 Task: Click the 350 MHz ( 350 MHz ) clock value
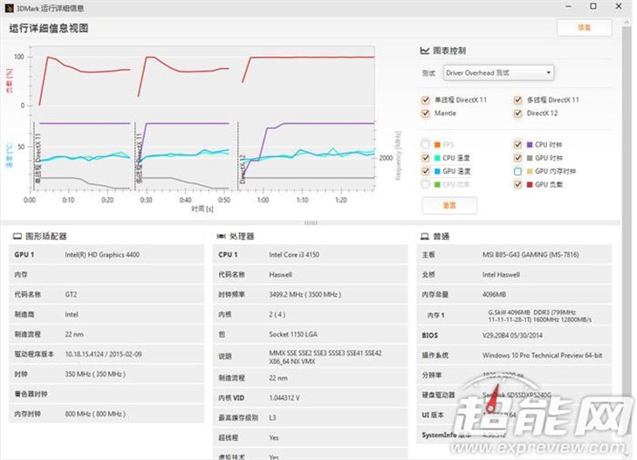(x=95, y=374)
